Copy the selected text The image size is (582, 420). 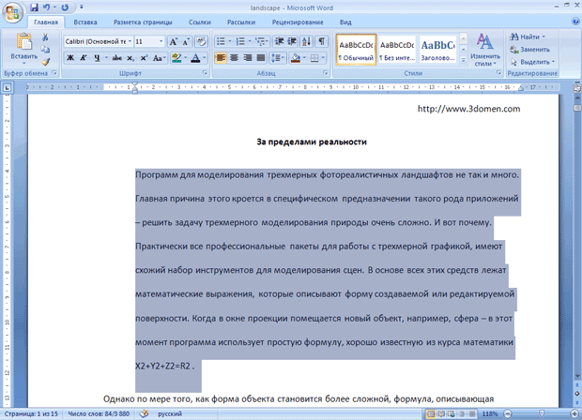pyautogui.click(x=45, y=50)
